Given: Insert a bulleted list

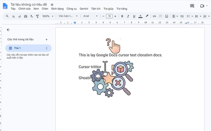Looking at the screenshot, I should pyautogui.click(x=197, y=16).
